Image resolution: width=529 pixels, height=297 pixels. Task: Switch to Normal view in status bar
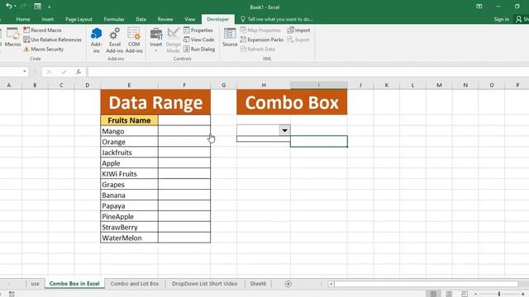click(433, 294)
